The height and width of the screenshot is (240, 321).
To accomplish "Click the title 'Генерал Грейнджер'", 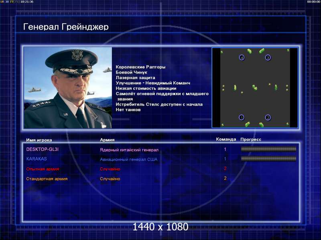I will [66, 27].
